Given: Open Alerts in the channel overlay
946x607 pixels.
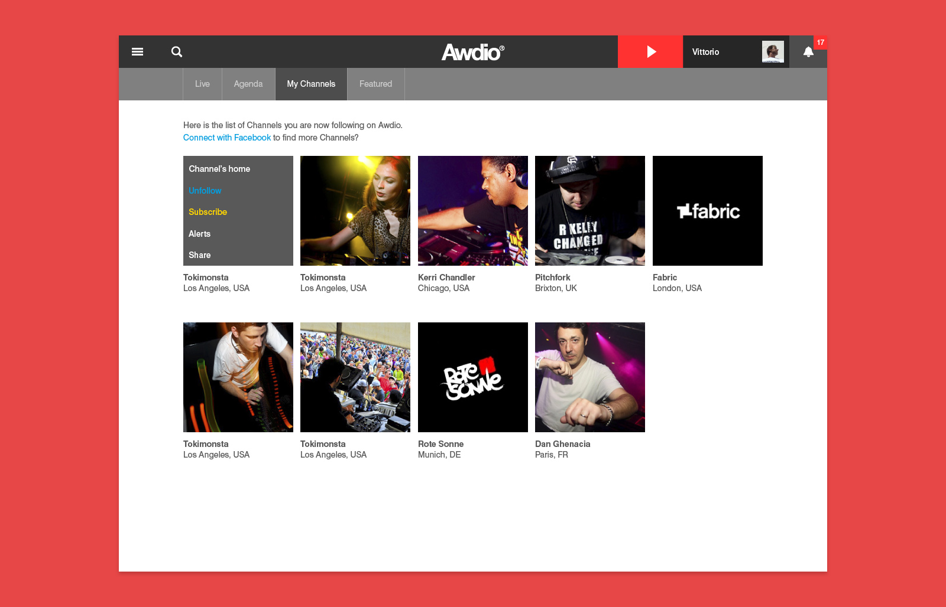Looking at the screenshot, I should point(200,234).
